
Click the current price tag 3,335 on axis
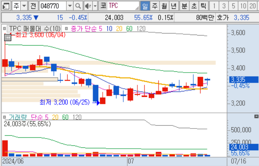pos(244,80)
